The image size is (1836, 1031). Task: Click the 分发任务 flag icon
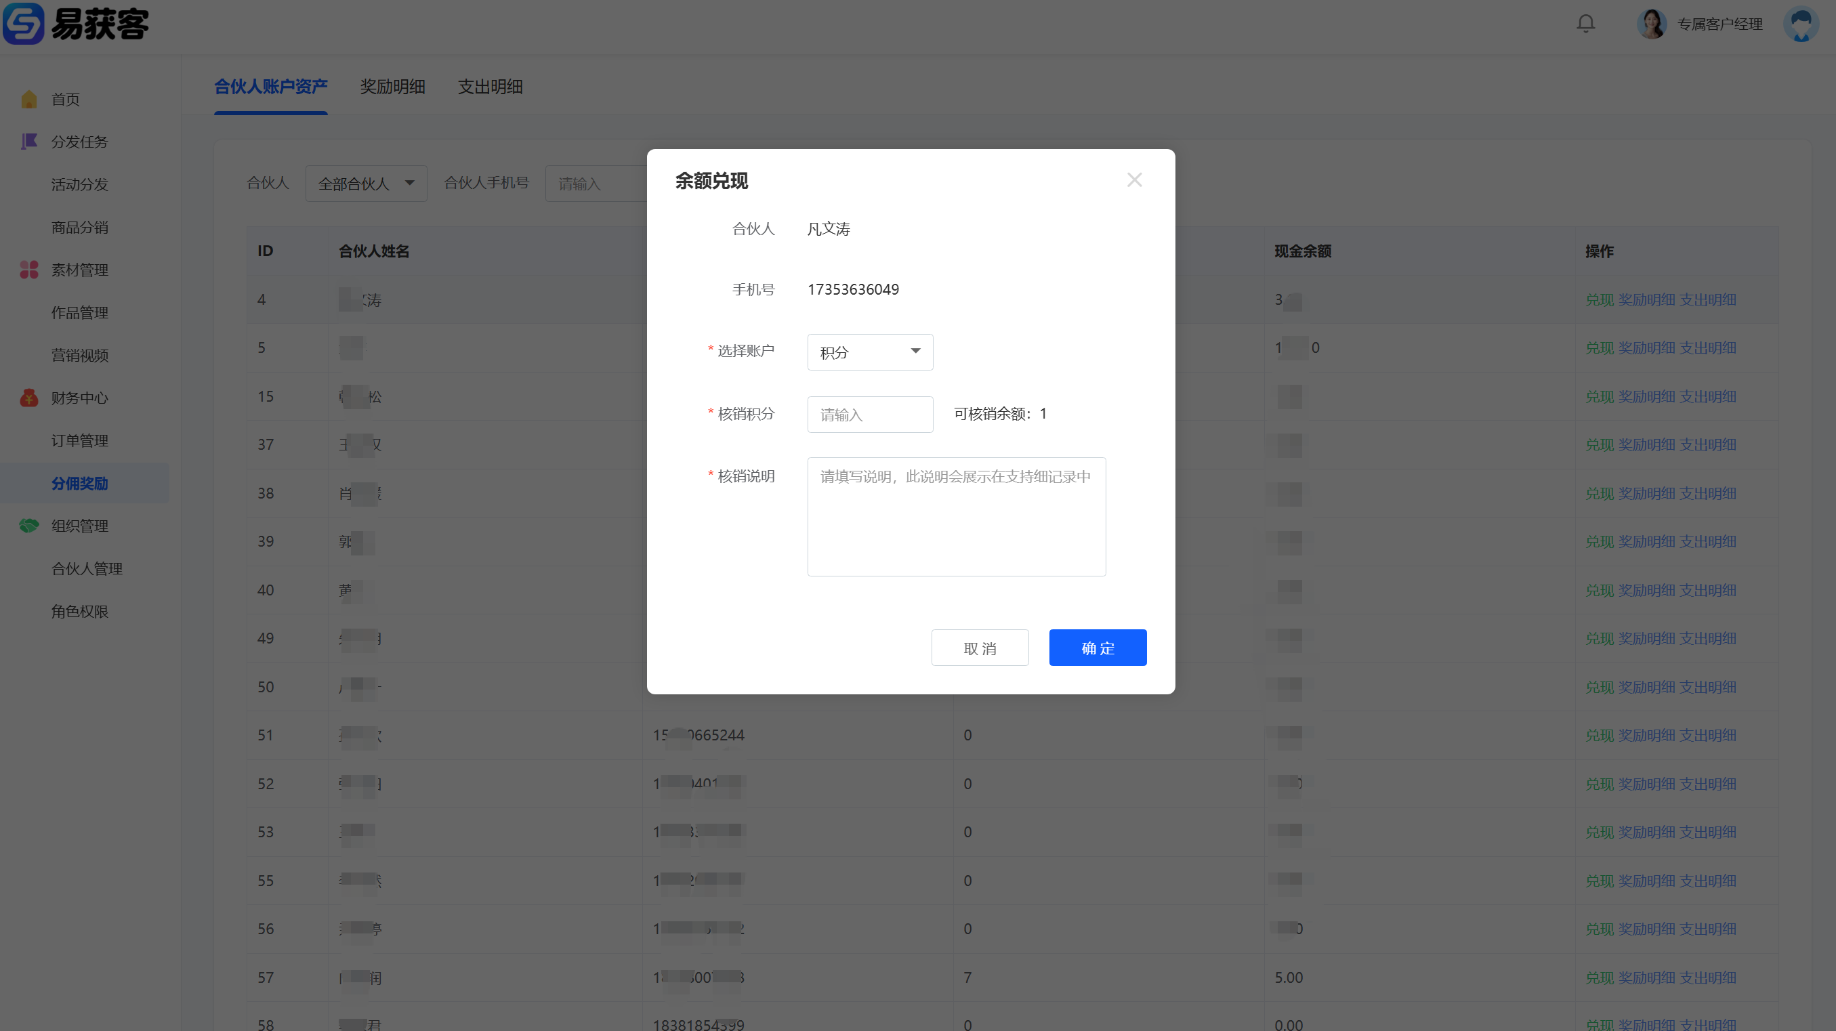28,141
